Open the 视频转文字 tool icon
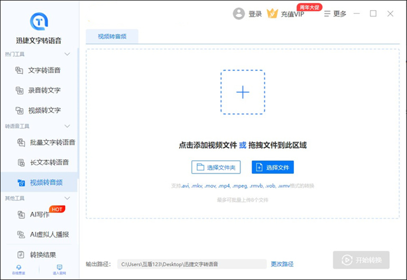 19,111
